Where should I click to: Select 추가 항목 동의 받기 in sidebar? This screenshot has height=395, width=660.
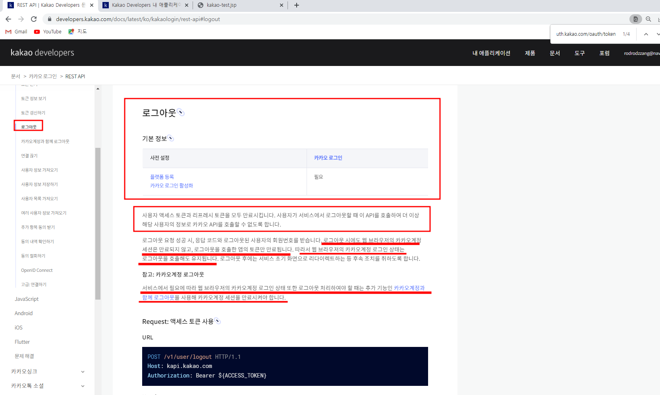[x=38, y=227]
